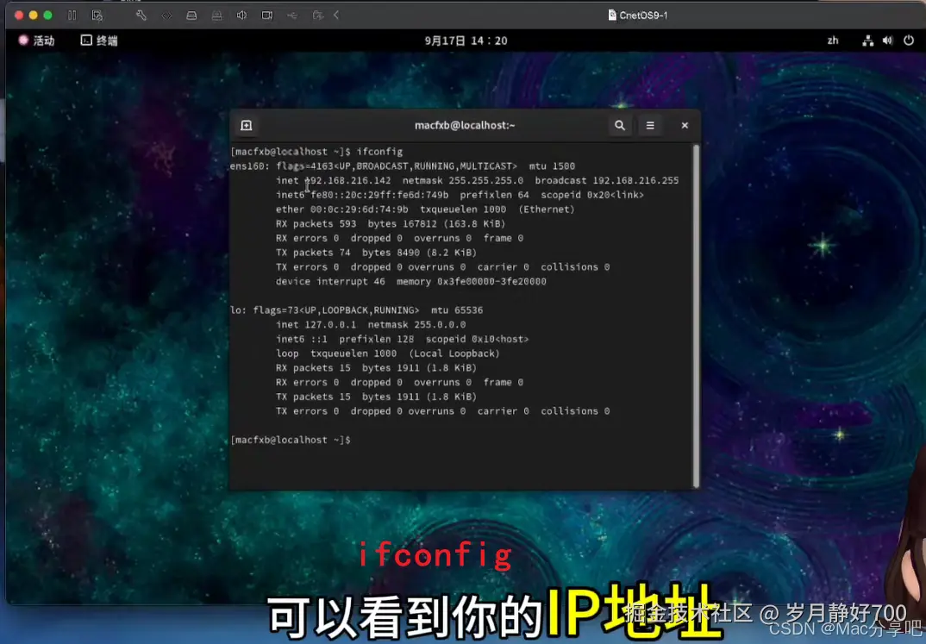Click the CnetOS9-1 VM title
The width and height of the screenshot is (926, 644).
tap(638, 14)
